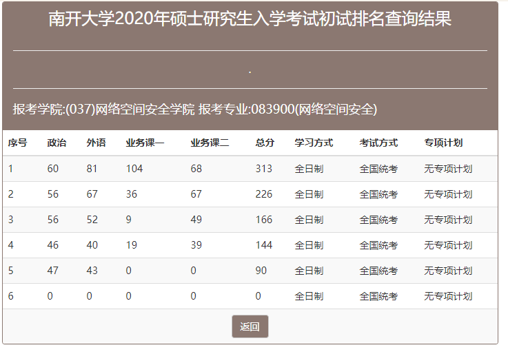Select the 政治 column header
This screenshot has width=508, height=354.
pos(57,143)
